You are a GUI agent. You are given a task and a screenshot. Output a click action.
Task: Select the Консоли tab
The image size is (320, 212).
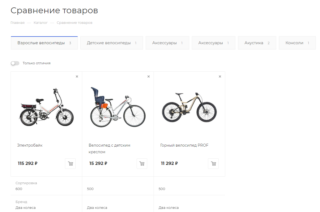(x=297, y=43)
